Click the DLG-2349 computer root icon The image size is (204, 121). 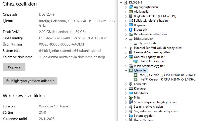tap(126, 3)
